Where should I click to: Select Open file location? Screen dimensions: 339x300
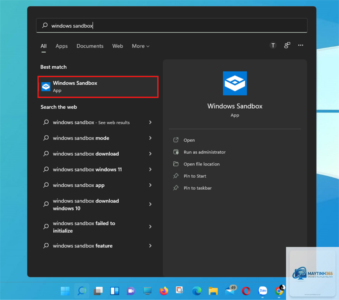point(202,164)
